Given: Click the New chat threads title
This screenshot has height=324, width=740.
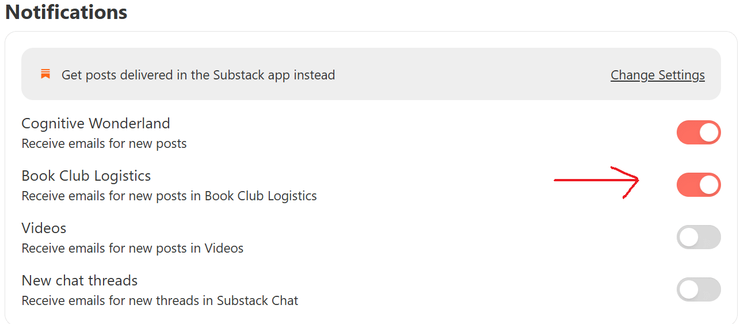Looking at the screenshot, I should [79, 280].
